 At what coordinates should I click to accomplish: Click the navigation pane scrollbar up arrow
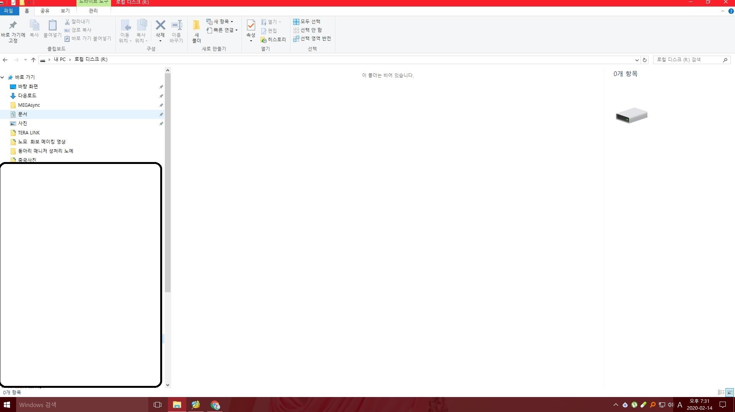click(168, 70)
